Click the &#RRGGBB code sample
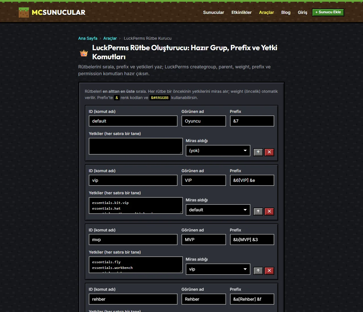 click(x=160, y=98)
